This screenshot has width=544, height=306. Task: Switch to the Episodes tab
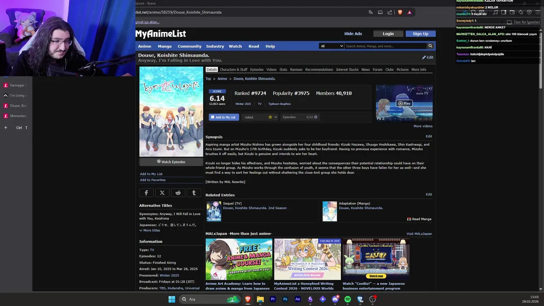[x=257, y=70]
